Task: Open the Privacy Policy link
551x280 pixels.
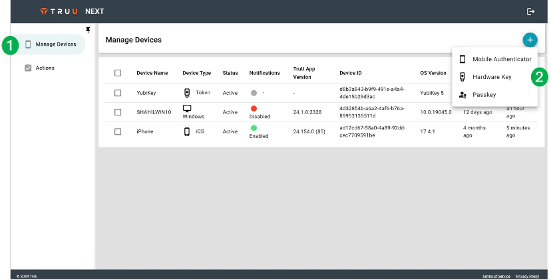Action: (528, 276)
